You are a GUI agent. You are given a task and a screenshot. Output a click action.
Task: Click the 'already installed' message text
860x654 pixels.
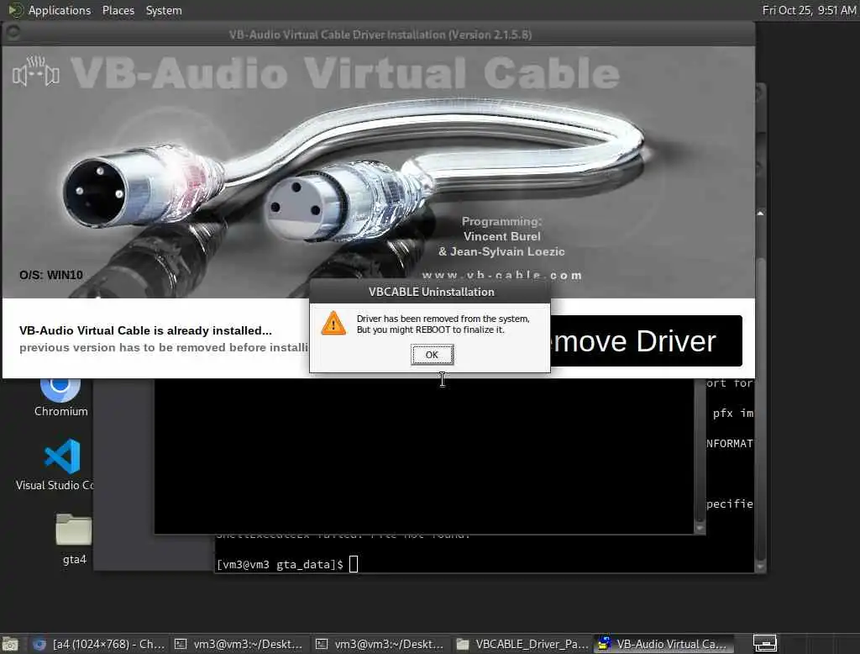145,330
